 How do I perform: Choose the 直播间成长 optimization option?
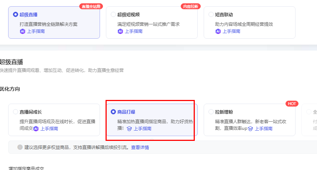click(16, 112)
